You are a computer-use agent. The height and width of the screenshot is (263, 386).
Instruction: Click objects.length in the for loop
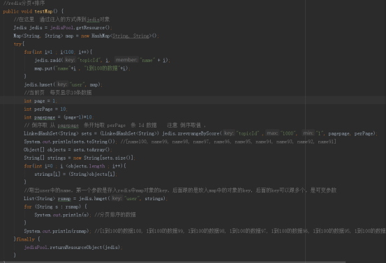click(87, 166)
